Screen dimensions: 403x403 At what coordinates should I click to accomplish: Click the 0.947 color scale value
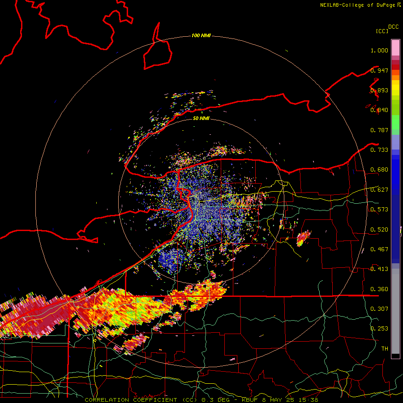pos(379,70)
